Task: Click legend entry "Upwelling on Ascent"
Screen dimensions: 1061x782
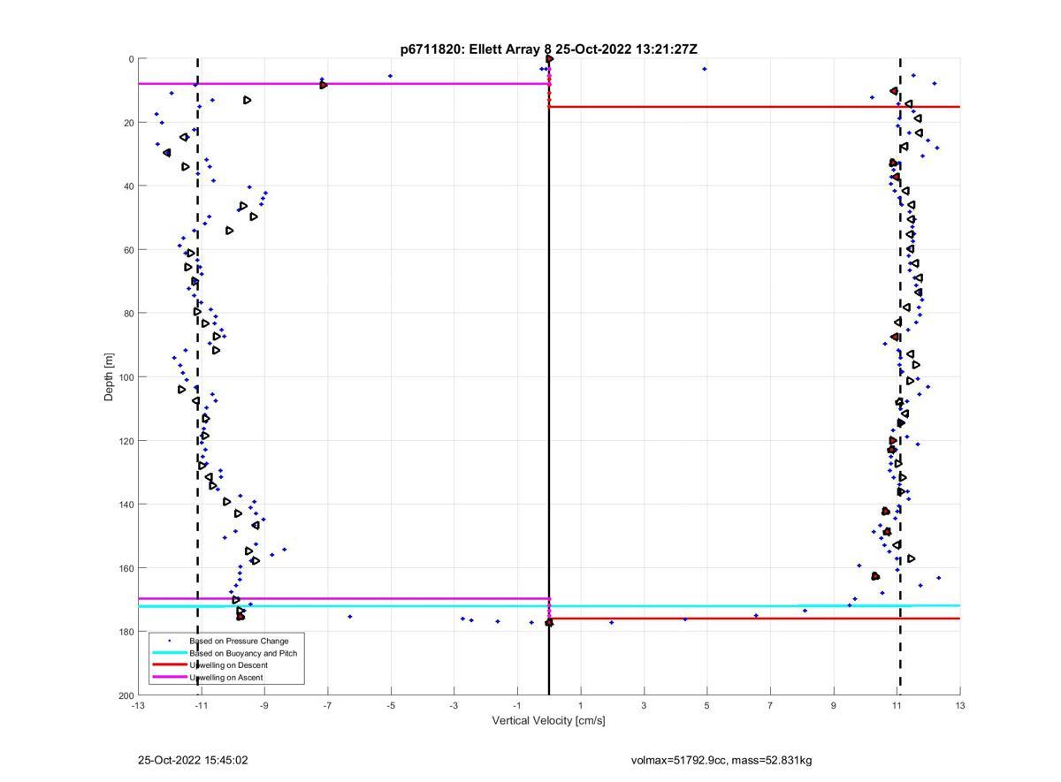Action: [x=226, y=678]
